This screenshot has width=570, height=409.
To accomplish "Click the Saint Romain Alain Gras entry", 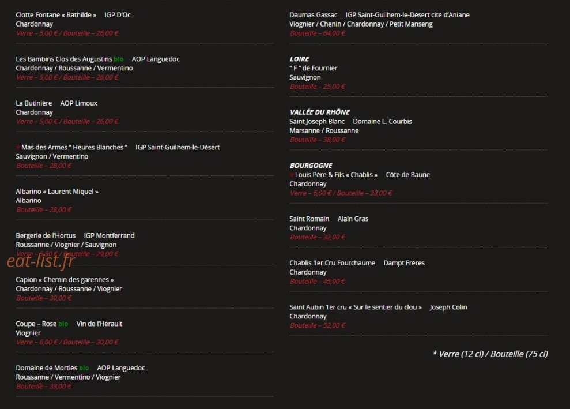I will click(329, 219).
